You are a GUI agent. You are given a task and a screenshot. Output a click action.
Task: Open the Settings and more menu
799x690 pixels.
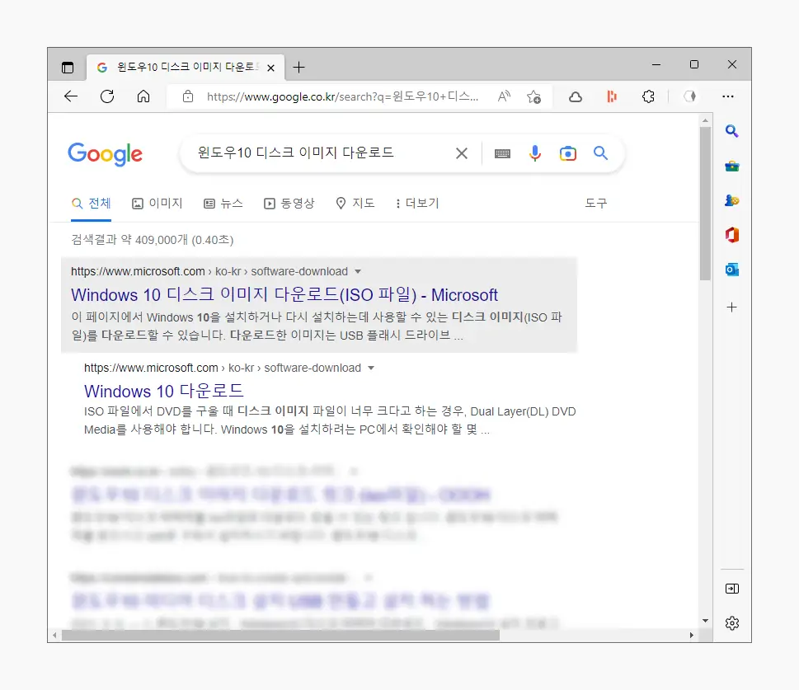coord(729,96)
